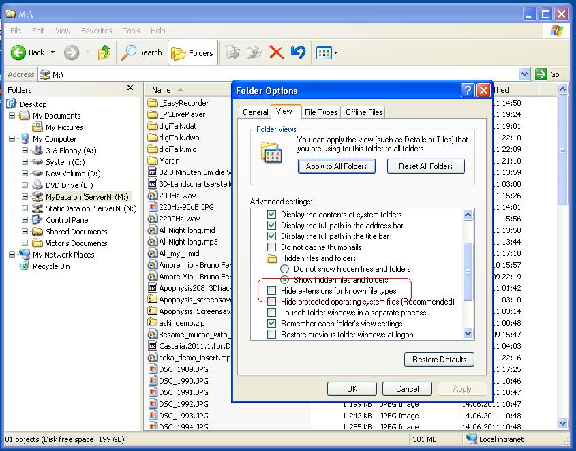The width and height of the screenshot is (576, 451).
Task: Click the file list vertical scrollbar thumb
Action: pyautogui.click(x=562, y=151)
